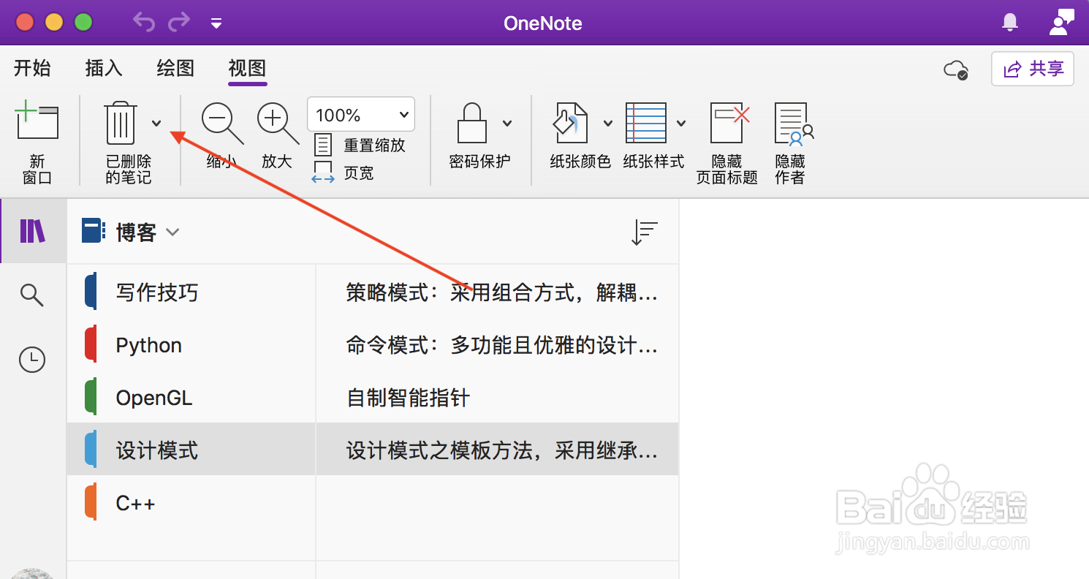The width and height of the screenshot is (1089, 579).
Task: Choose the 纸张颜色 paint bucket icon
Action: pyautogui.click(x=571, y=122)
